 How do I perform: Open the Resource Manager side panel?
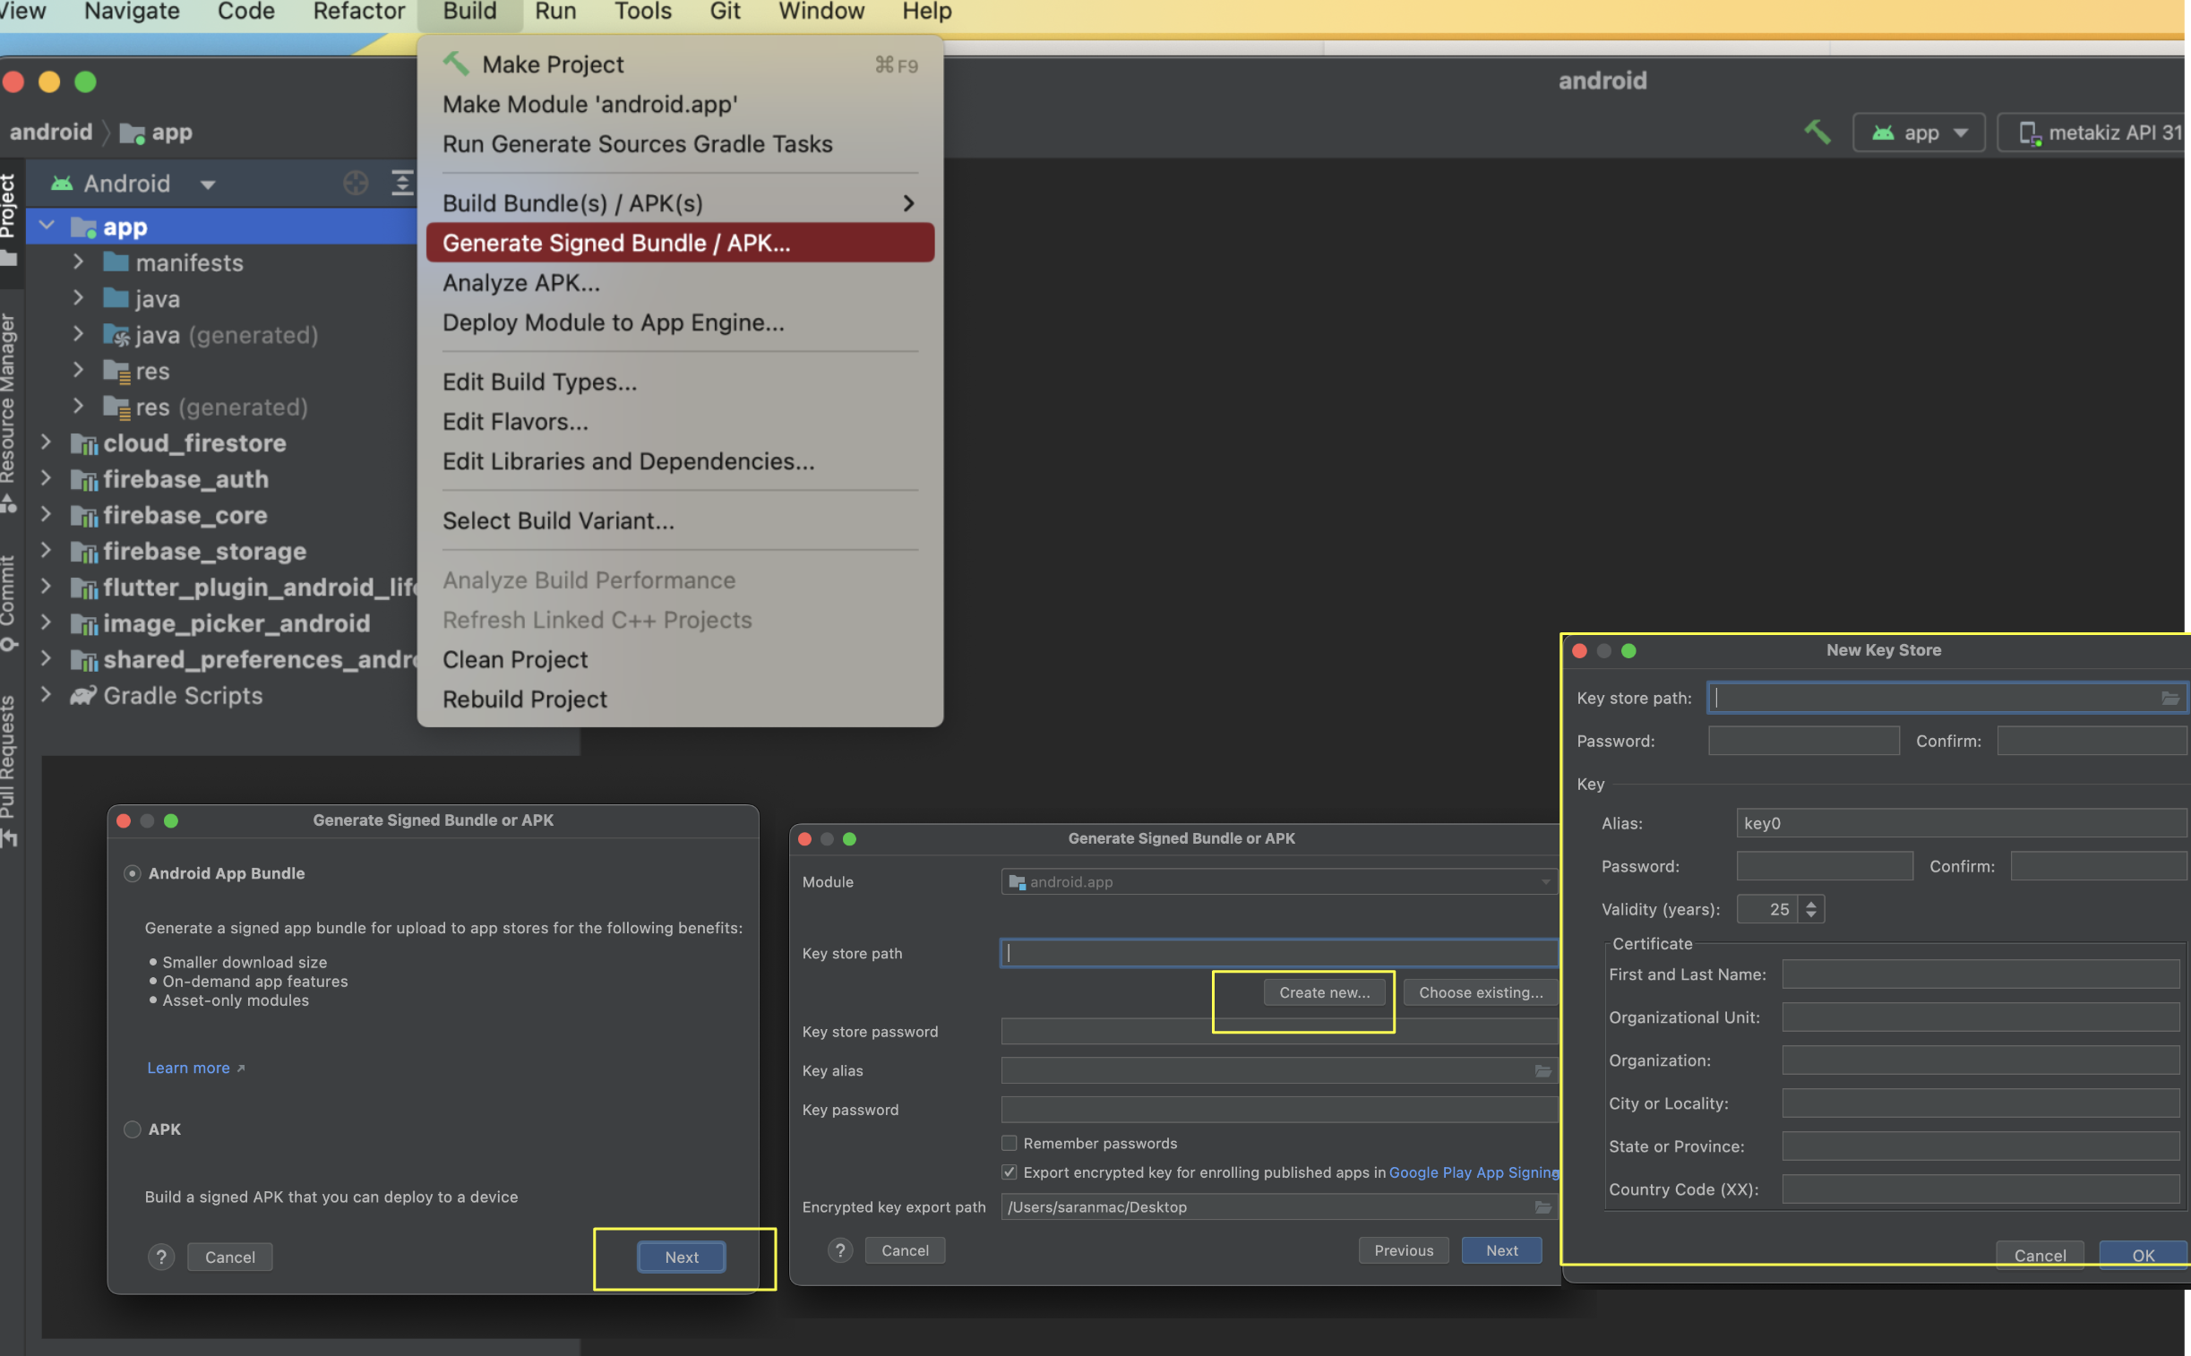[9, 399]
